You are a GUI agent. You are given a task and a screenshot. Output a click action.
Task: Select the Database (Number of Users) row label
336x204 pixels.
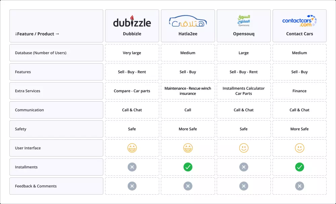point(41,53)
